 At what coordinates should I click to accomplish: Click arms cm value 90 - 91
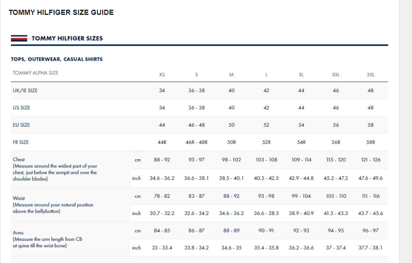266,231
